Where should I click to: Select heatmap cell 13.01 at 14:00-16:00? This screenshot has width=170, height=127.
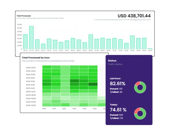[75, 81]
